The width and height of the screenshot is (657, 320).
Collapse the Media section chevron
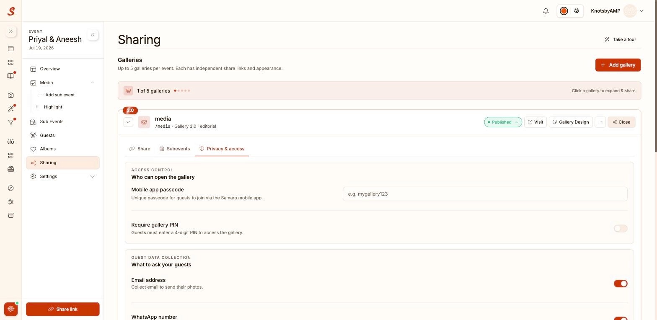92,83
